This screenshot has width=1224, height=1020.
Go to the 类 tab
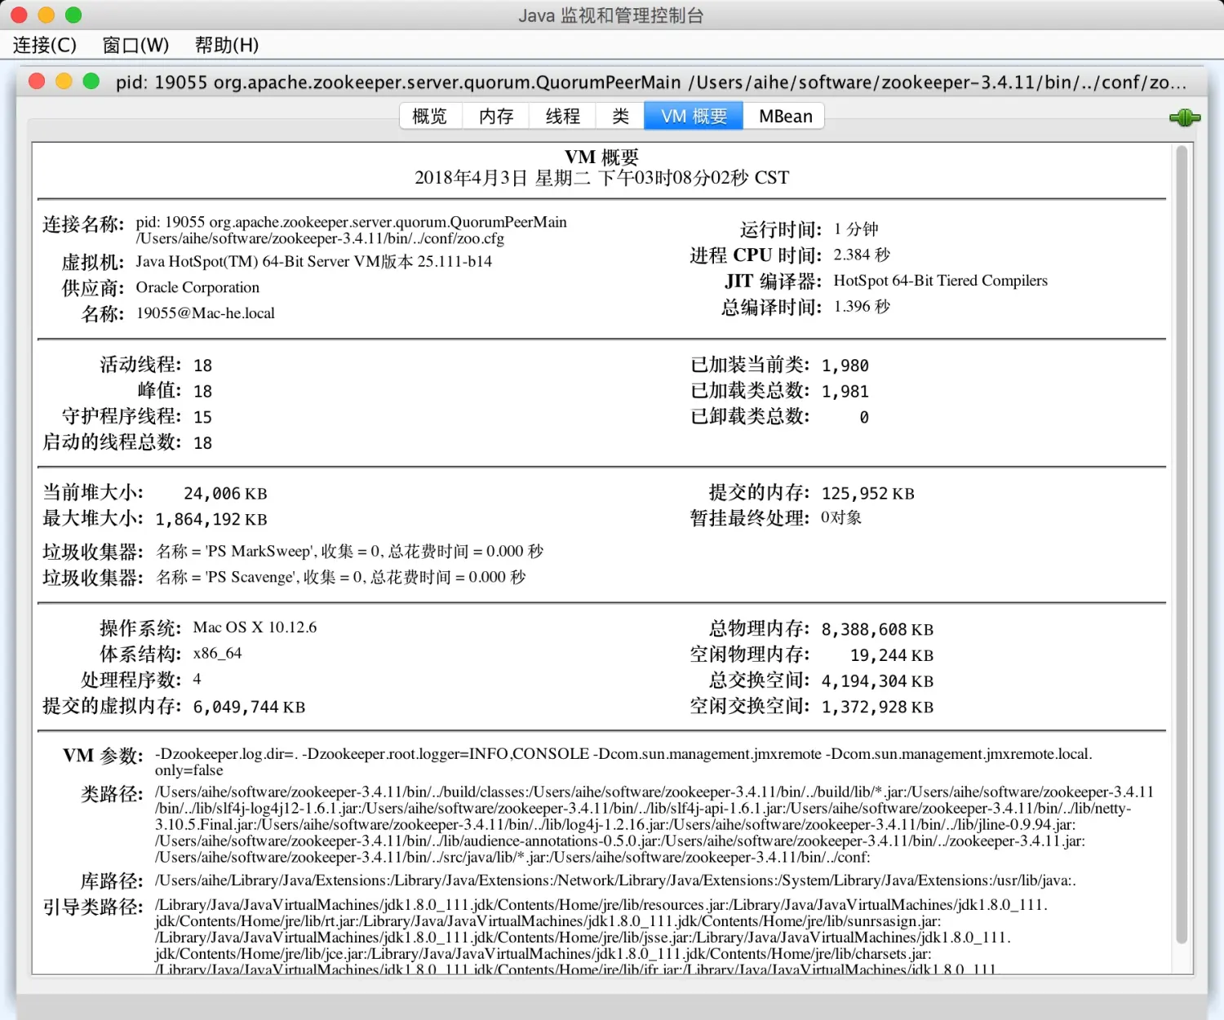pos(620,116)
